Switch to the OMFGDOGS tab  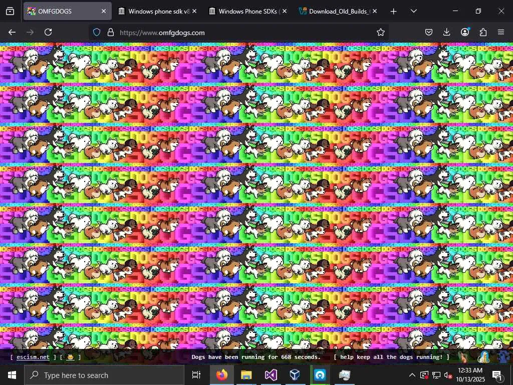tap(67, 11)
